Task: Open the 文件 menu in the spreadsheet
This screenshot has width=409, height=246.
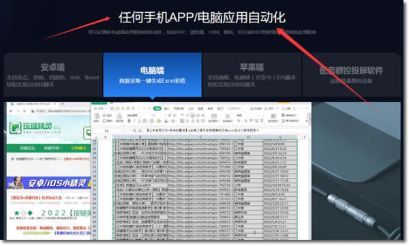Action: (x=100, y=108)
